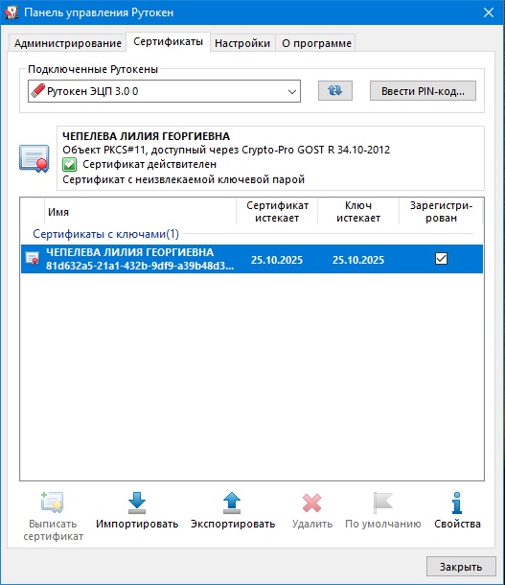This screenshot has width=505, height=585.
Task: Expand dropdown via the chevron arrow
Action: 292,91
